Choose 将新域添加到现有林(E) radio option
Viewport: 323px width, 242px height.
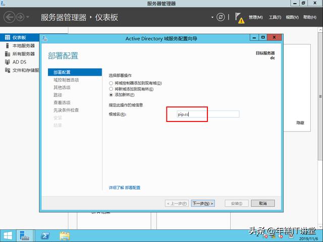coord(111,89)
